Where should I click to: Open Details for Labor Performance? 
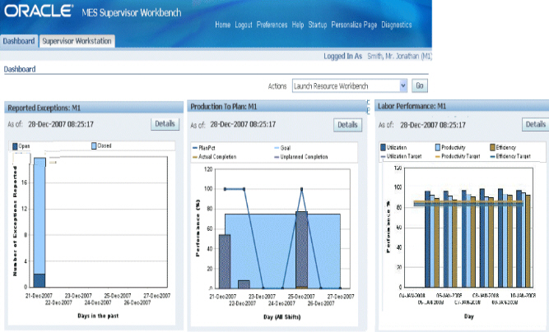(535, 124)
